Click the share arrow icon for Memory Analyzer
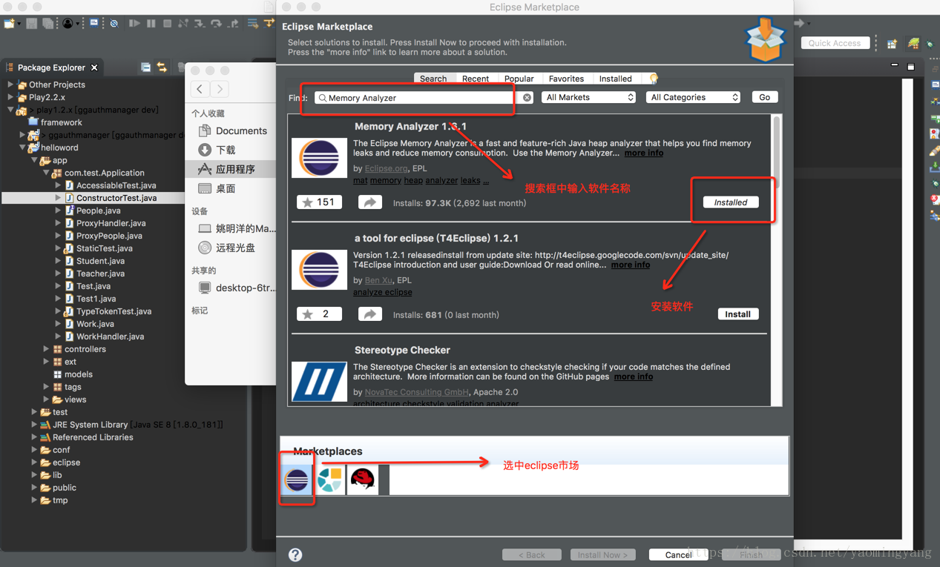 coord(369,202)
